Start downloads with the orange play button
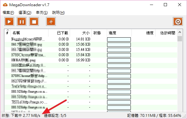 9,22
